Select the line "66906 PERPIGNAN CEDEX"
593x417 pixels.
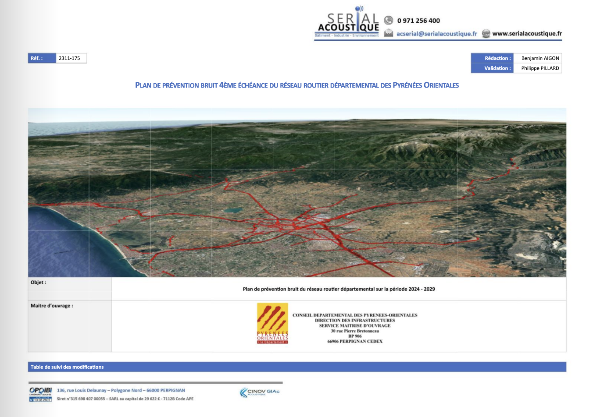coord(355,342)
